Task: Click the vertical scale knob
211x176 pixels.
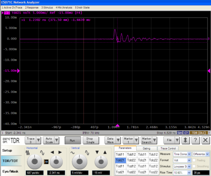Action: (79, 162)
